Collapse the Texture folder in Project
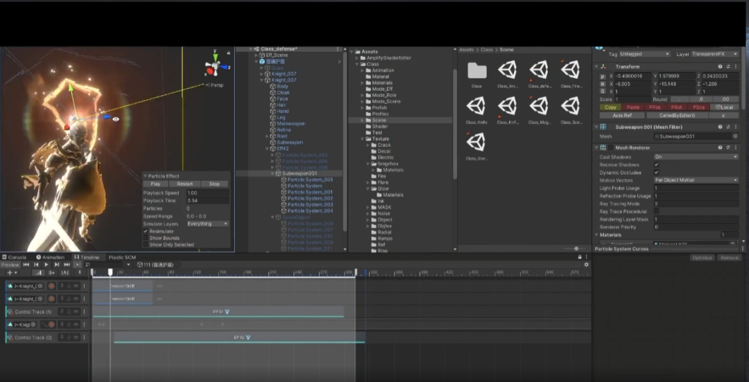 click(x=361, y=139)
